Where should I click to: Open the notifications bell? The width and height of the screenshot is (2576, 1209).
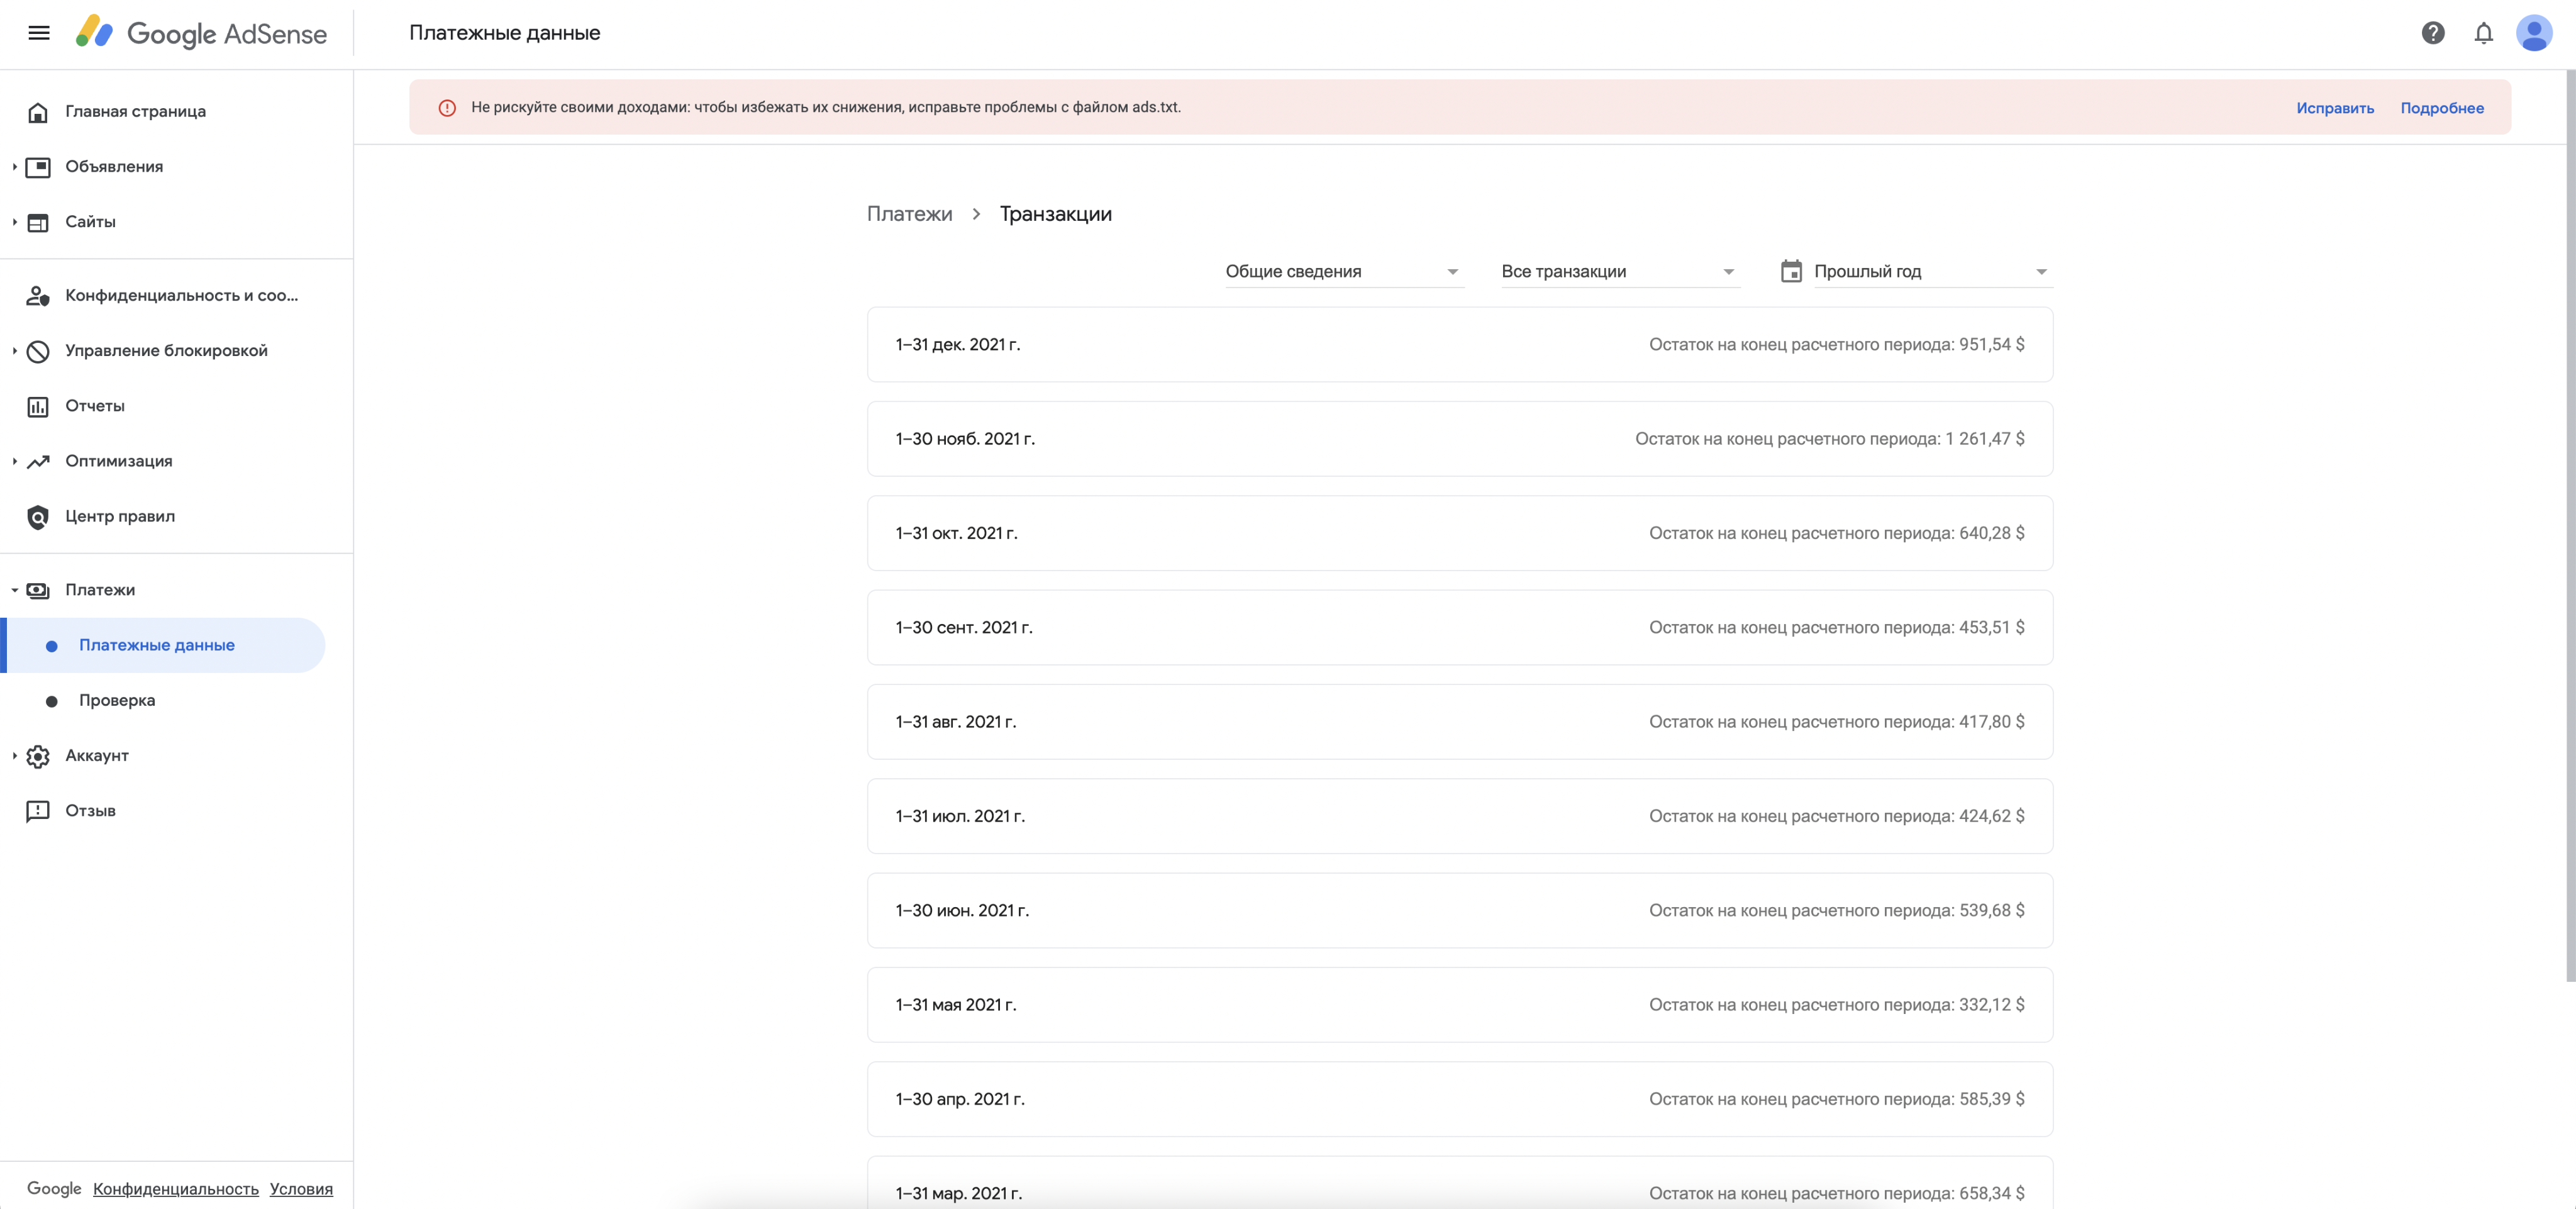[x=2483, y=33]
